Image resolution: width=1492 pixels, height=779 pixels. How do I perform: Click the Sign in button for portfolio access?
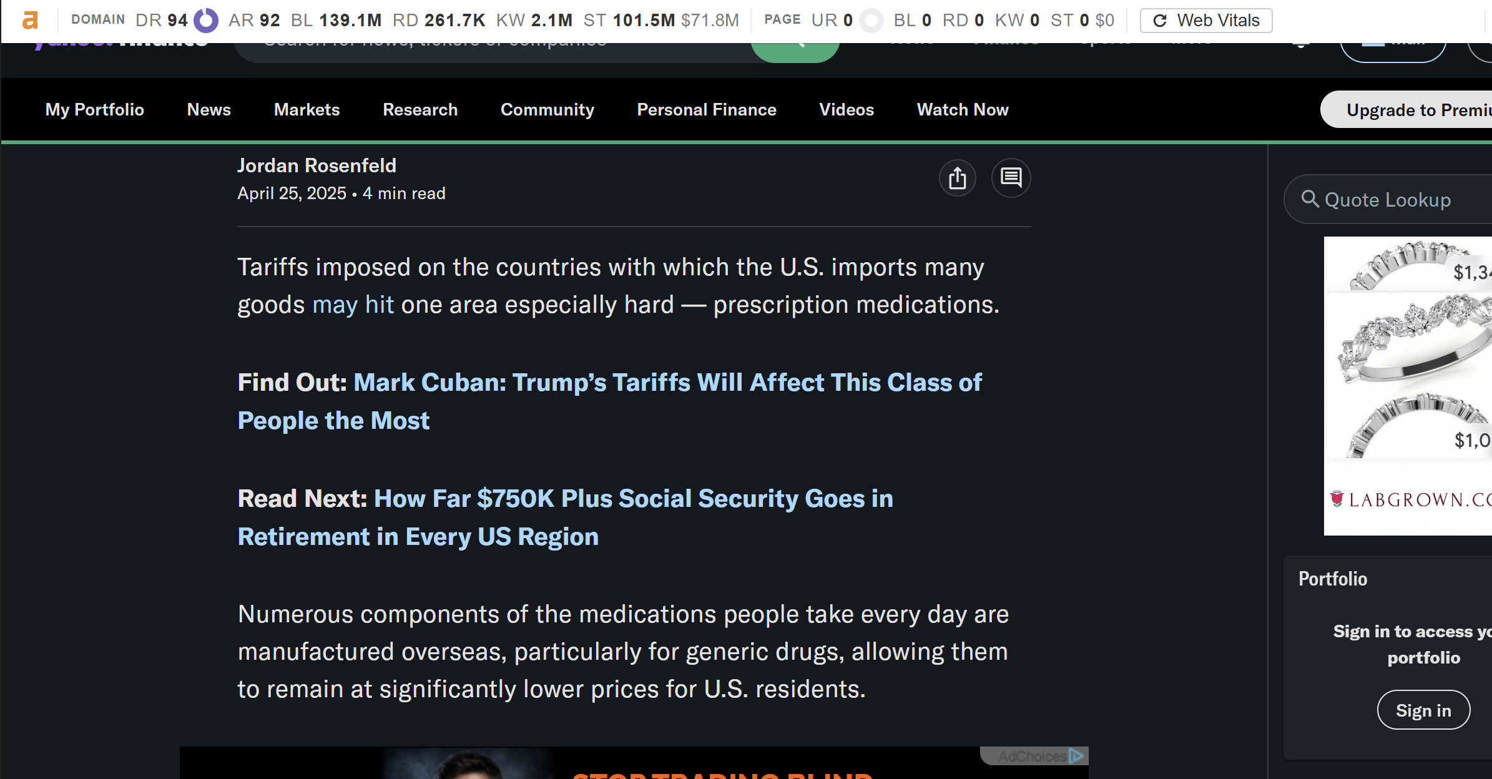(x=1423, y=710)
